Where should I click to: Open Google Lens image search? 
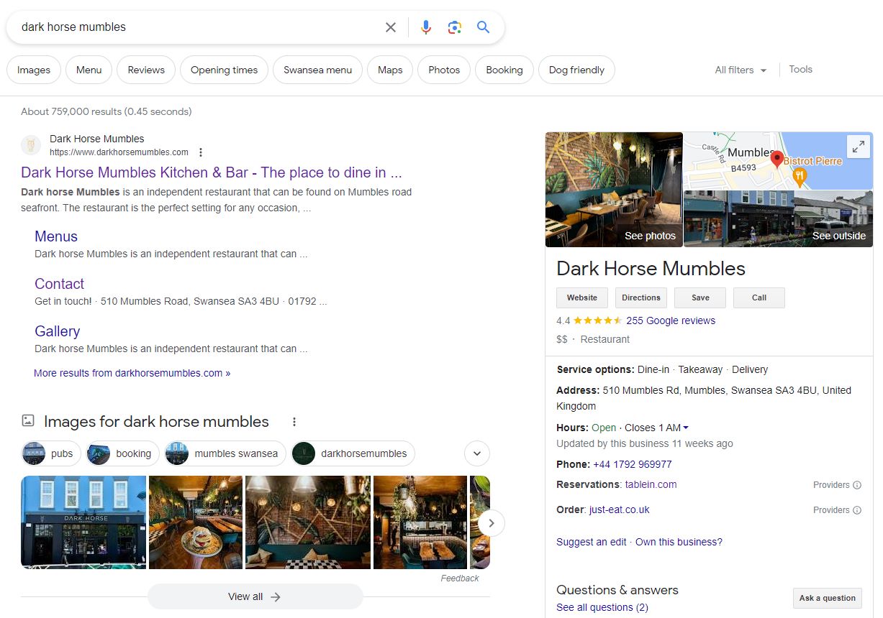pyautogui.click(x=454, y=27)
